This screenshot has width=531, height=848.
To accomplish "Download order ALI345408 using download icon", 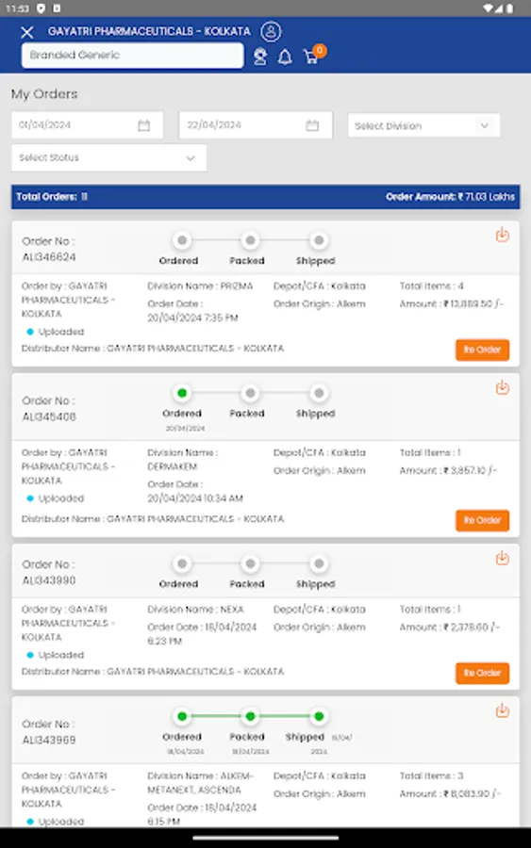I will pos(503,387).
